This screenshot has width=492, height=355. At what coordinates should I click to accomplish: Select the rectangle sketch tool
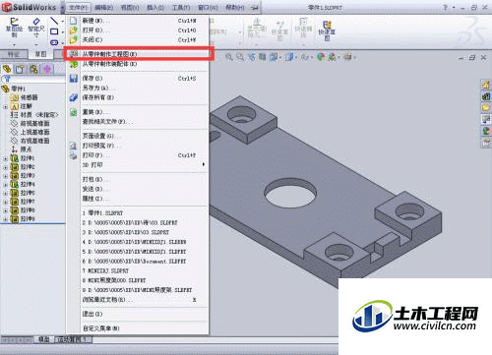point(54,31)
